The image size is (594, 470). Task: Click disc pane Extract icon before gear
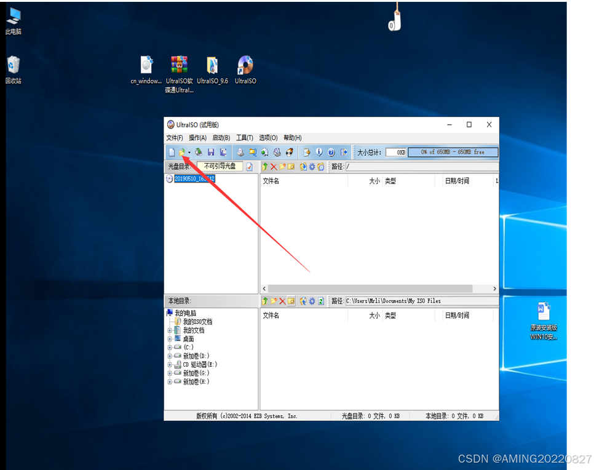pos(303,167)
